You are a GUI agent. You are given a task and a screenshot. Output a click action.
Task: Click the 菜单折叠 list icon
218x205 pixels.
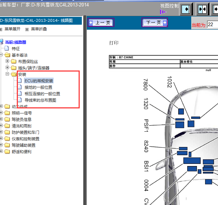pos(27,29)
